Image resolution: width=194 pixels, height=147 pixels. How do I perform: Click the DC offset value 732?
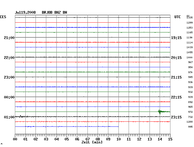pyautogui.click(x=190, y=117)
